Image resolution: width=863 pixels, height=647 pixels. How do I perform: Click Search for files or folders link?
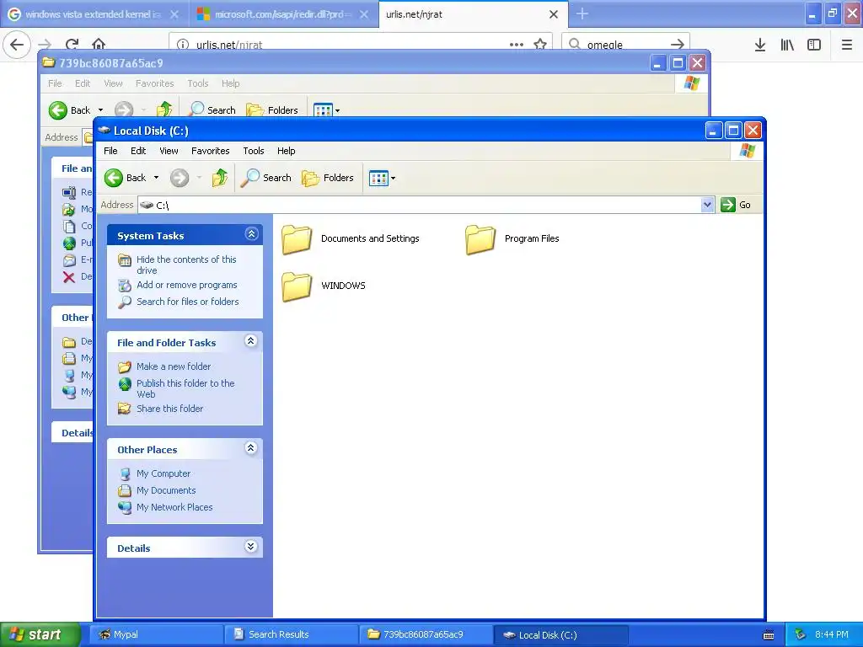pos(188,302)
